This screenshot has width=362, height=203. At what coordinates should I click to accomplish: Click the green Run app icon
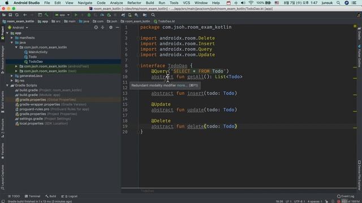point(76,15)
